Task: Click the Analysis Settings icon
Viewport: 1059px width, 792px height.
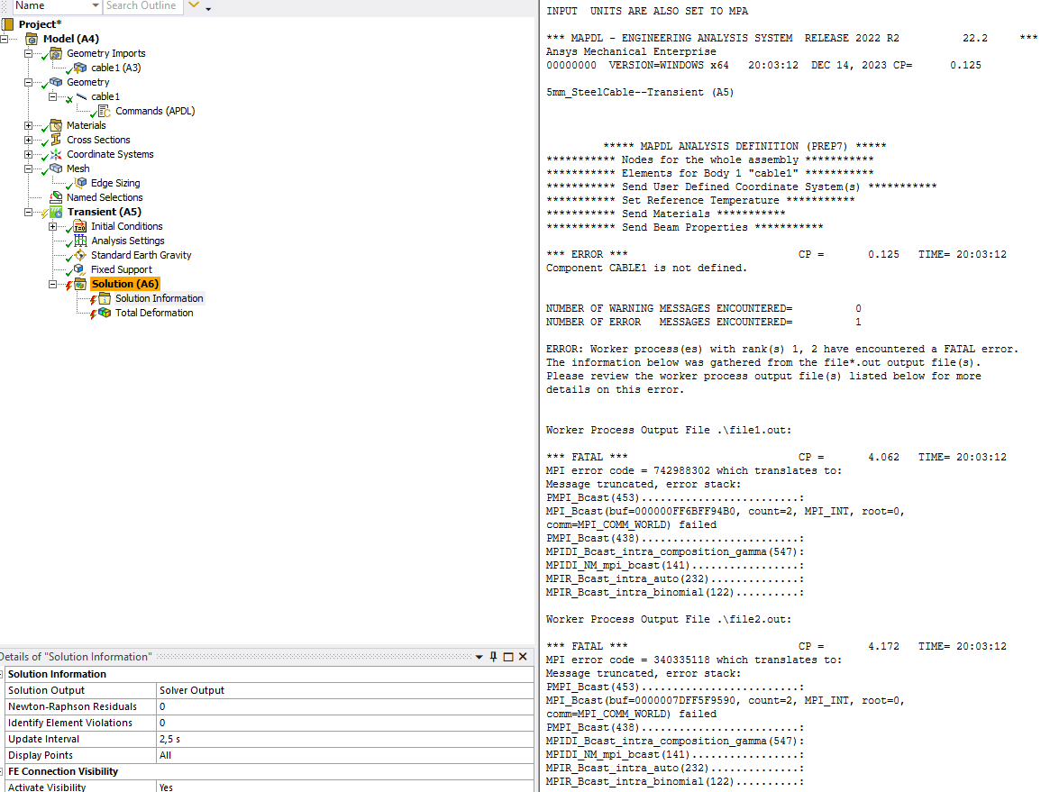Action: pyautogui.click(x=80, y=241)
